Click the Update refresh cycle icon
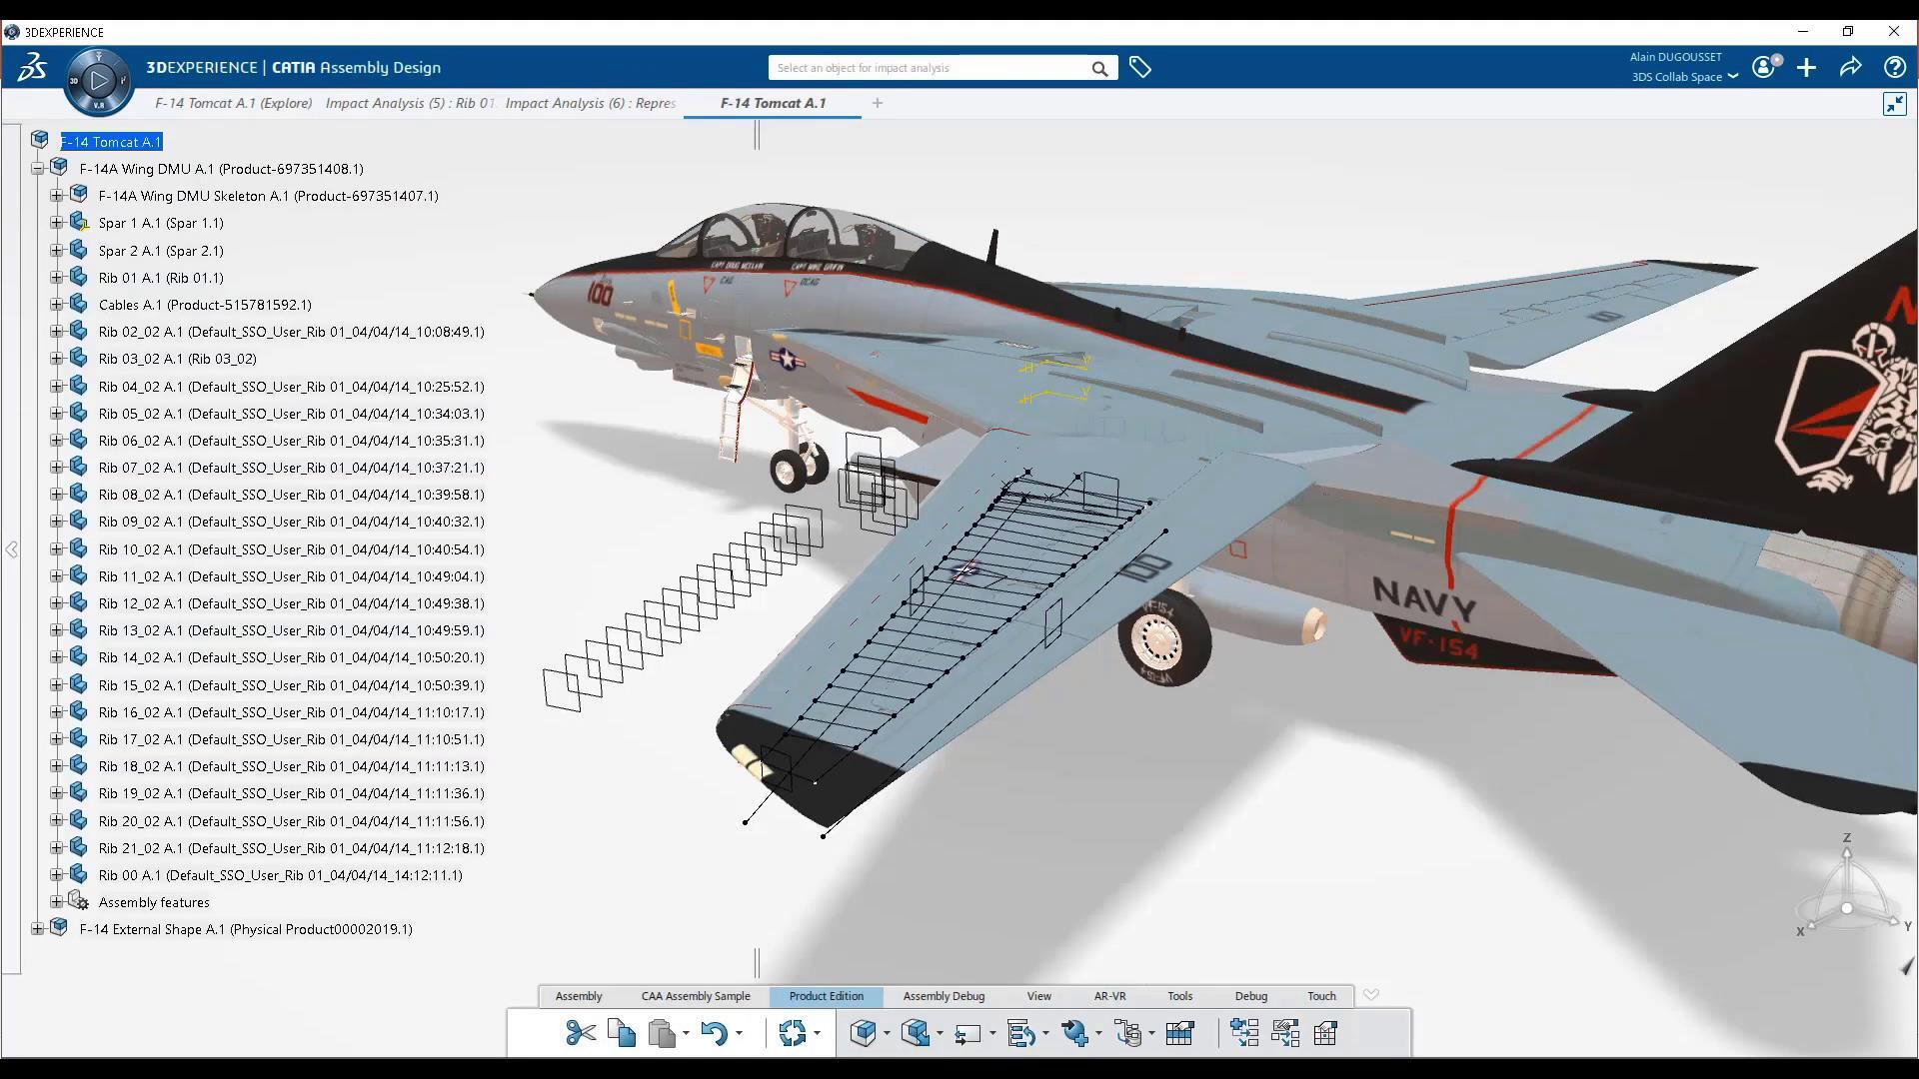 coord(793,1033)
